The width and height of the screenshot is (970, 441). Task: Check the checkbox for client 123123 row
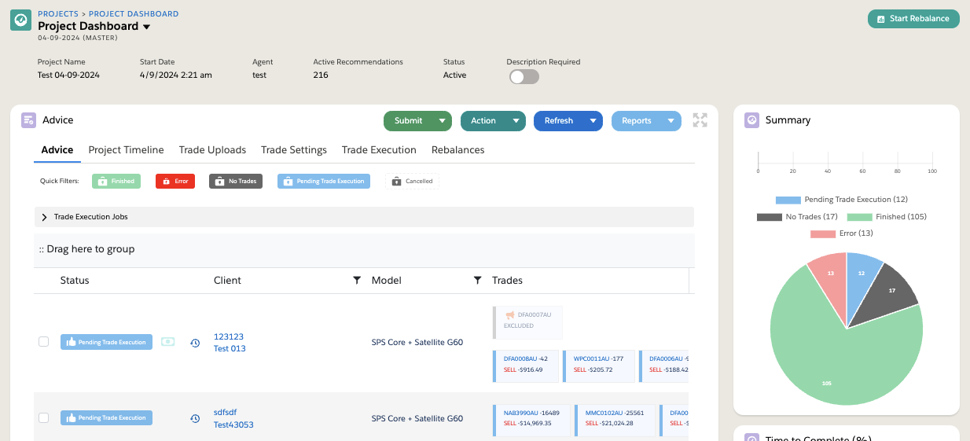tap(44, 342)
